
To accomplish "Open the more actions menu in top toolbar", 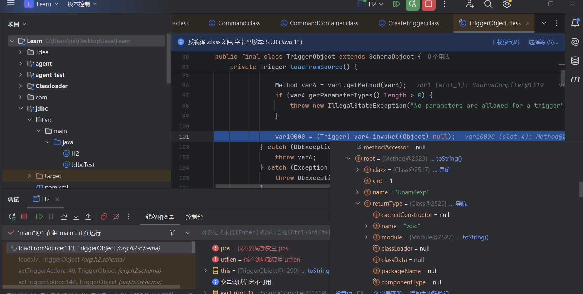I will click(444, 4).
